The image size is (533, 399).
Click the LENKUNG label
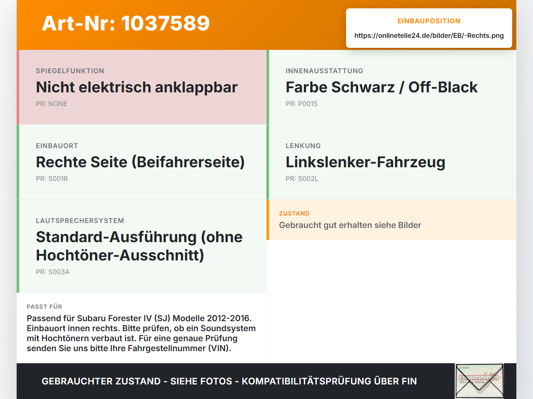(303, 146)
